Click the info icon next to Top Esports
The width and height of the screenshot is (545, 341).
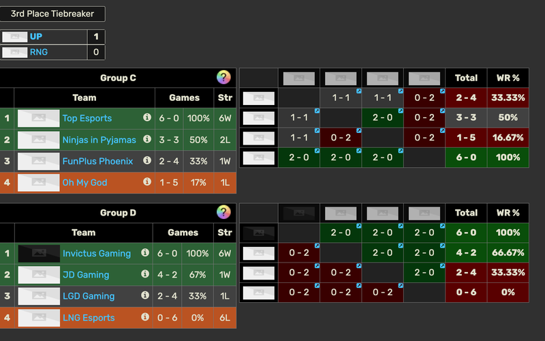pos(147,117)
